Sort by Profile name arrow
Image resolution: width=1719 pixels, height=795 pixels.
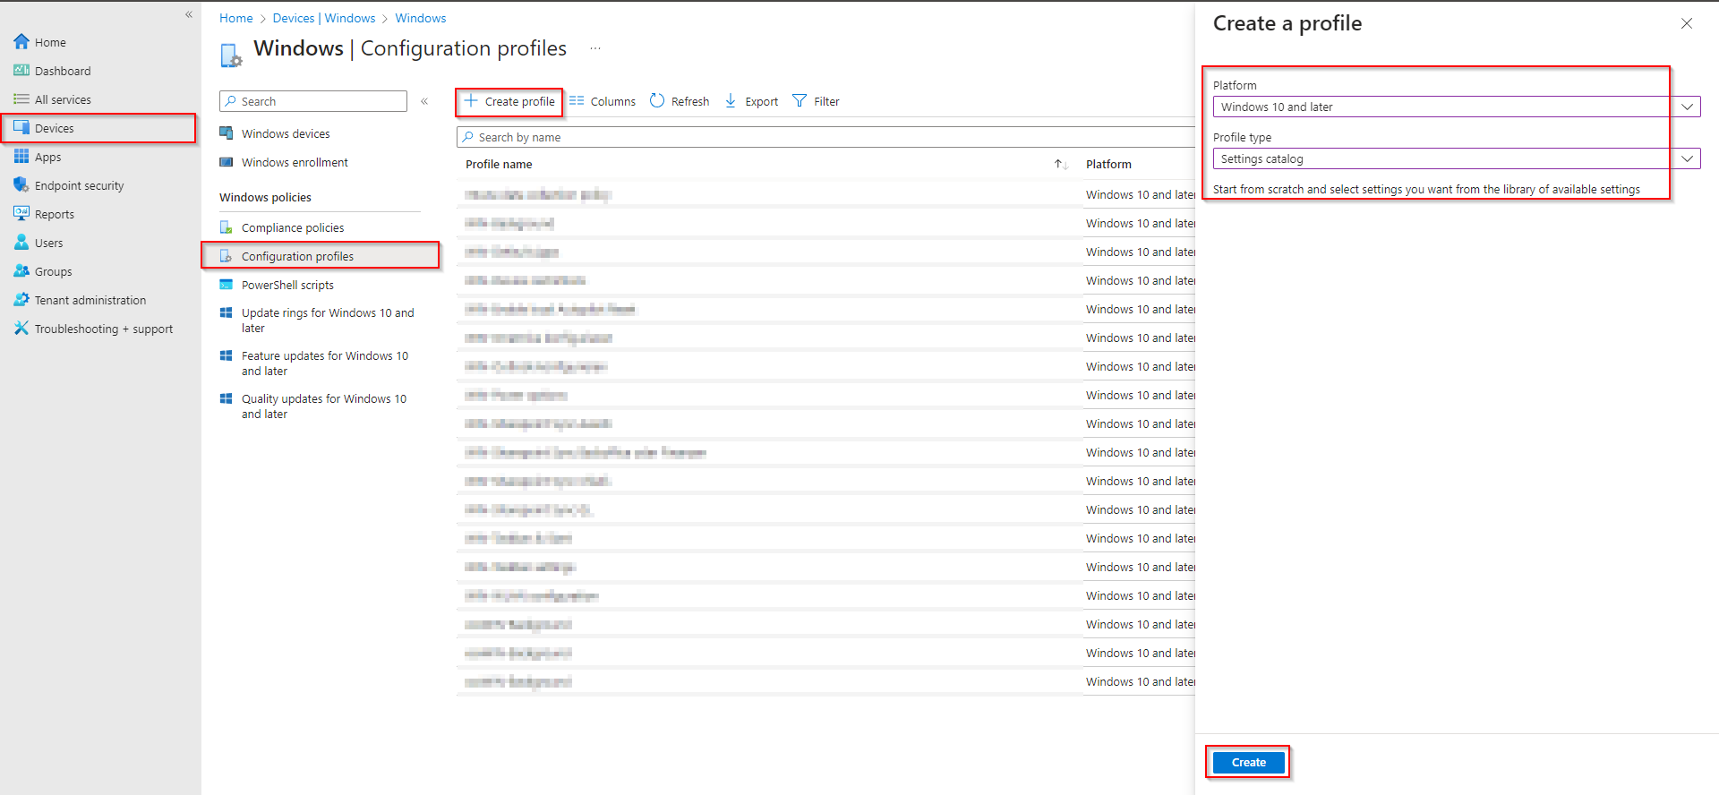click(1061, 165)
